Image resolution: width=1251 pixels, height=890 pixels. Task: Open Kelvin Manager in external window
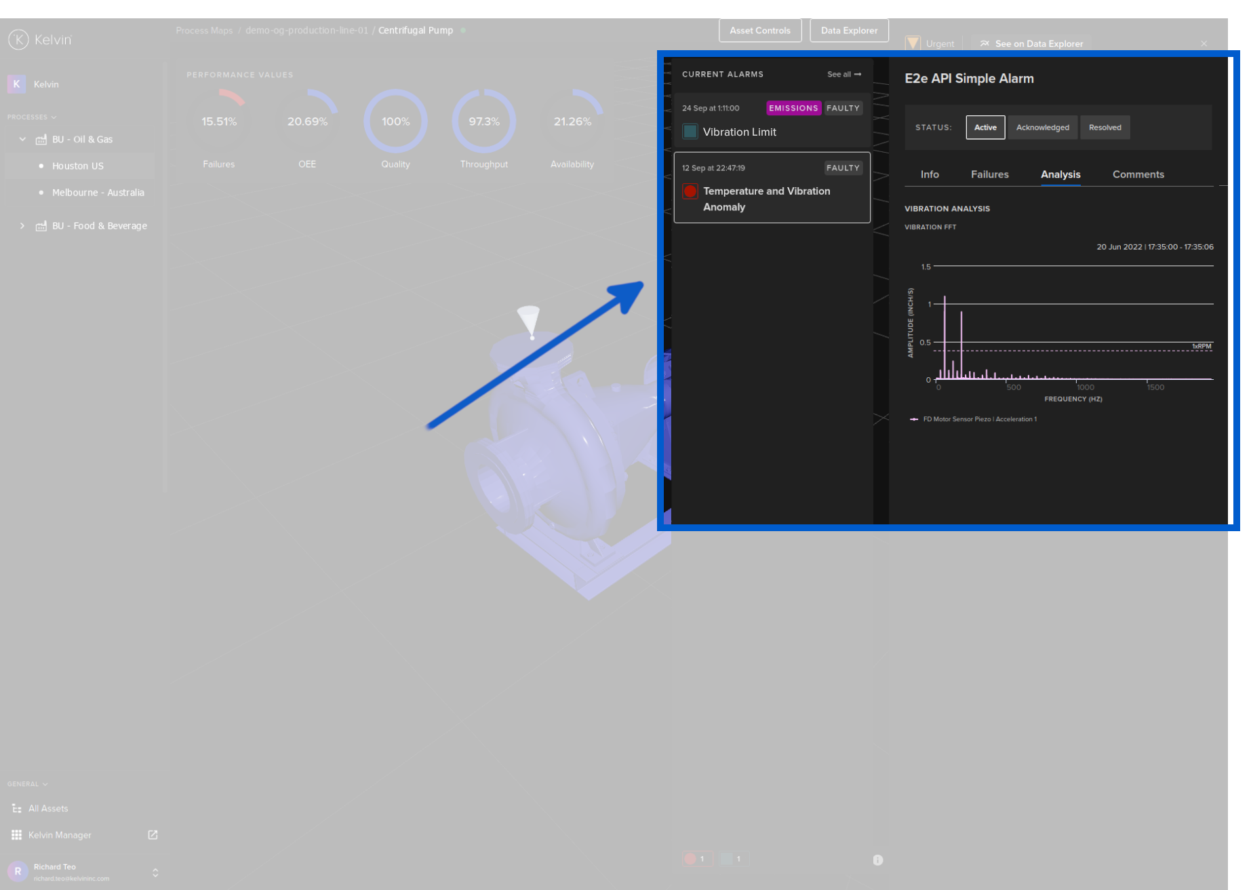pyautogui.click(x=152, y=835)
